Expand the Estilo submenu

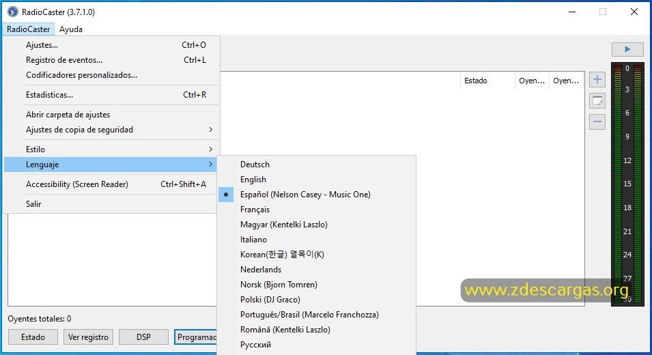coord(111,150)
